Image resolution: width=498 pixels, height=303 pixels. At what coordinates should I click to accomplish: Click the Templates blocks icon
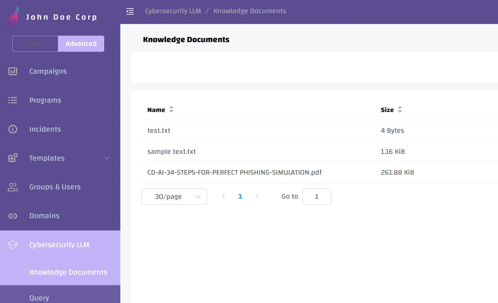coord(13,158)
